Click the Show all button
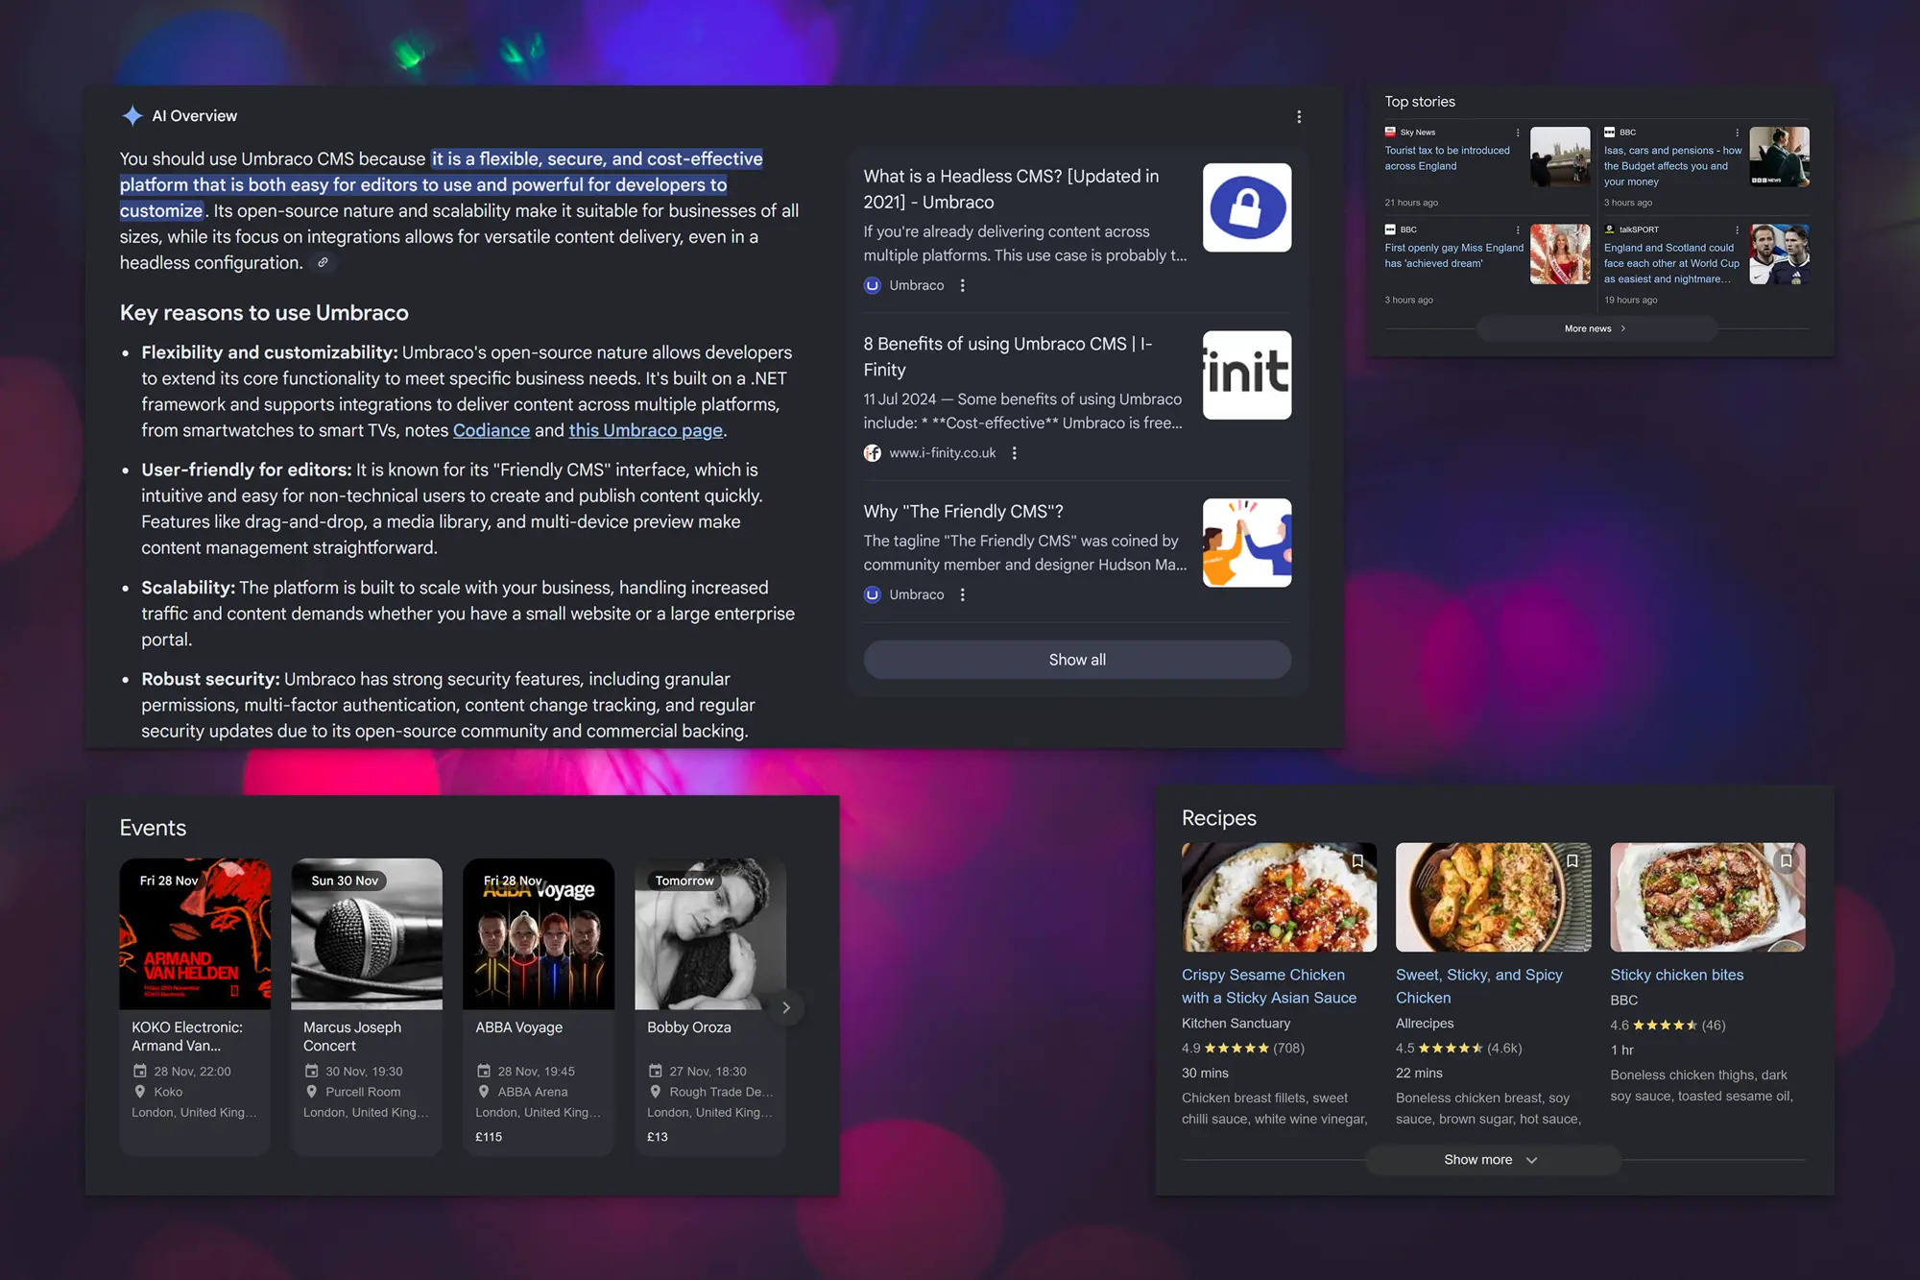The image size is (1920, 1280). 1076,660
